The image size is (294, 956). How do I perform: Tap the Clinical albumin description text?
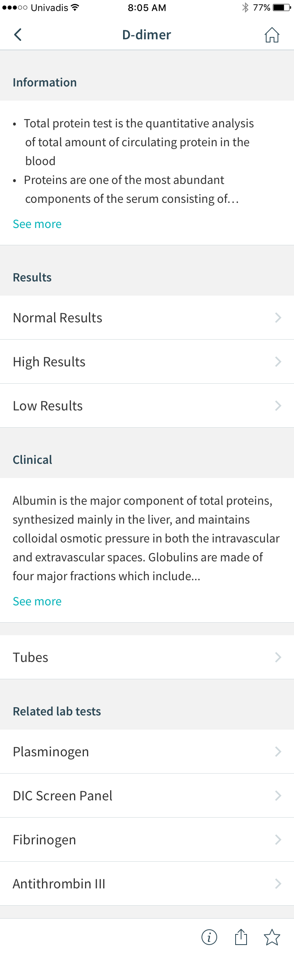146,538
